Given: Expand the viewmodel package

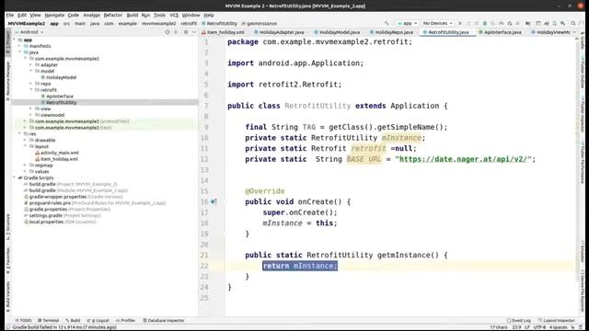Looking at the screenshot, I should pos(31,115).
